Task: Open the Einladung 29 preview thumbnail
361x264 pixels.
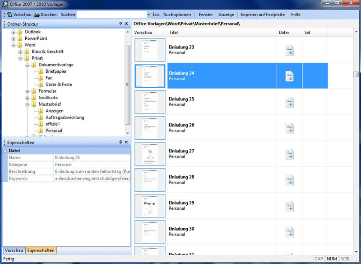Action: (150, 206)
